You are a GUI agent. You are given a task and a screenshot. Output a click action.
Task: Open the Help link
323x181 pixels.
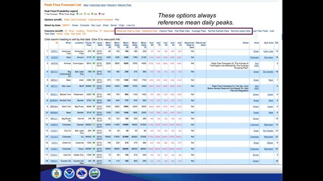point(85,5)
